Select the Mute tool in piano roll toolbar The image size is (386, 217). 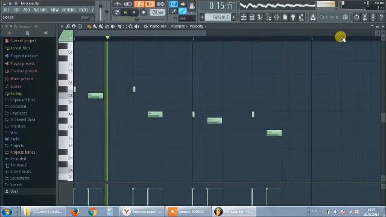(113, 27)
